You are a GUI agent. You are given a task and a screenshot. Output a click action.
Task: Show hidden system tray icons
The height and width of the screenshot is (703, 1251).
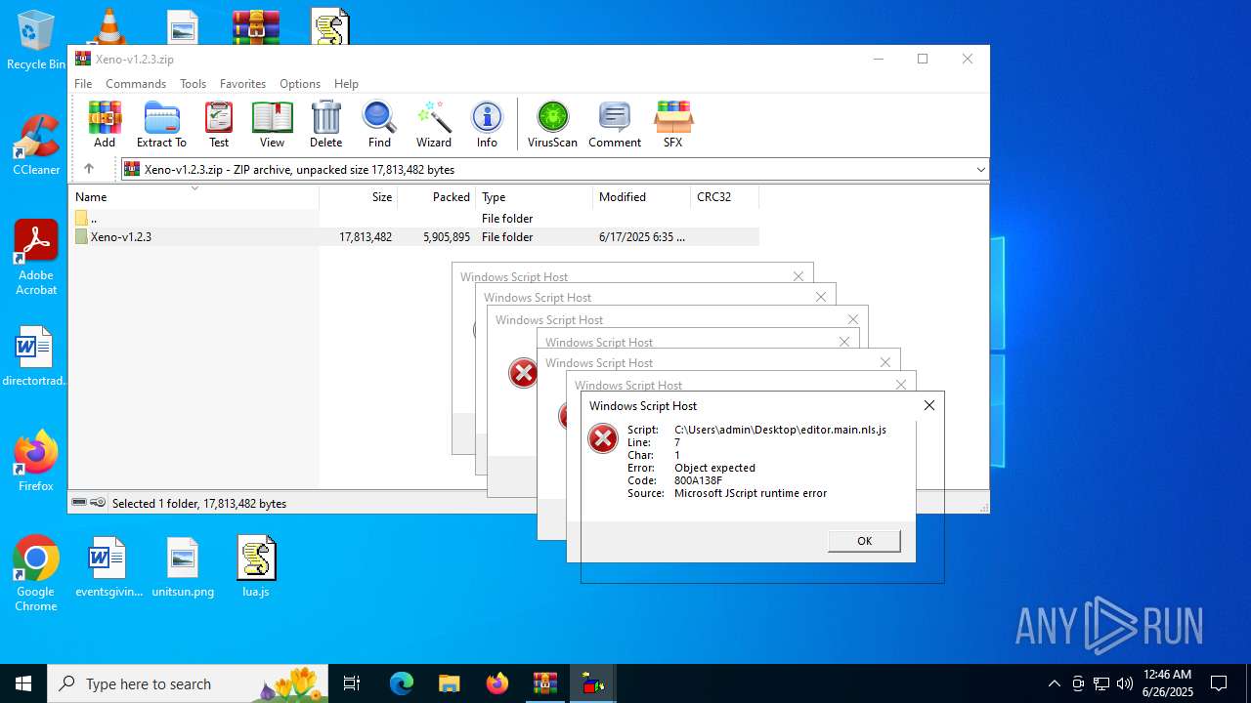pos(1054,683)
